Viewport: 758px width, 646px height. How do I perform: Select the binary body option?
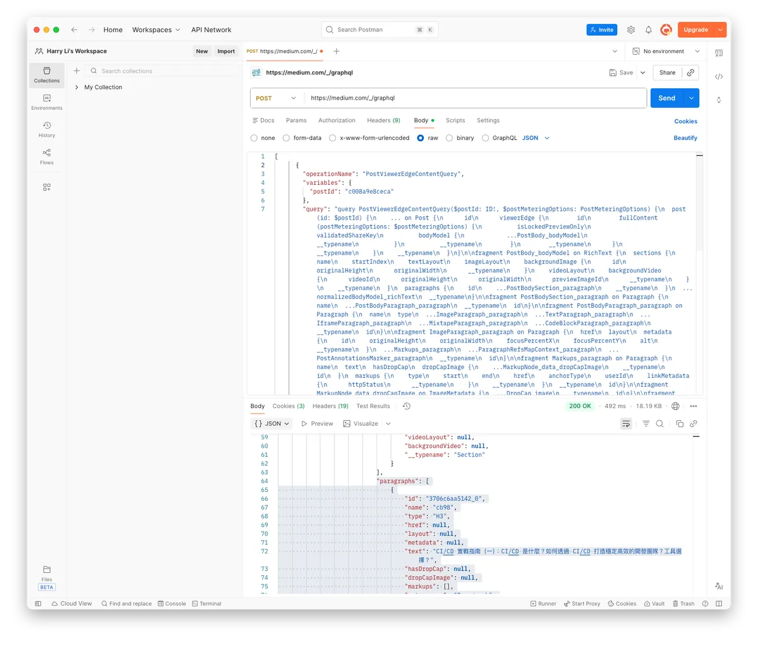click(450, 138)
